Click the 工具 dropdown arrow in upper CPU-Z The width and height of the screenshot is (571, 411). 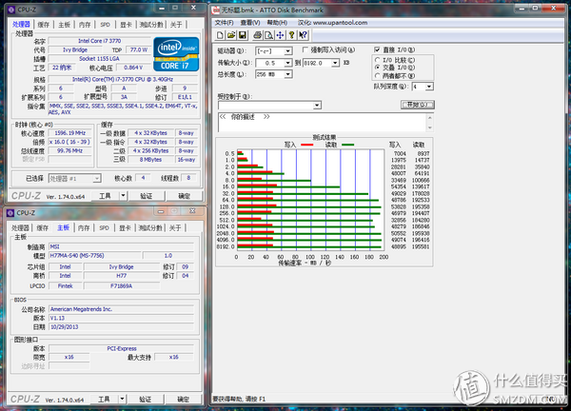[x=123, y=196]
